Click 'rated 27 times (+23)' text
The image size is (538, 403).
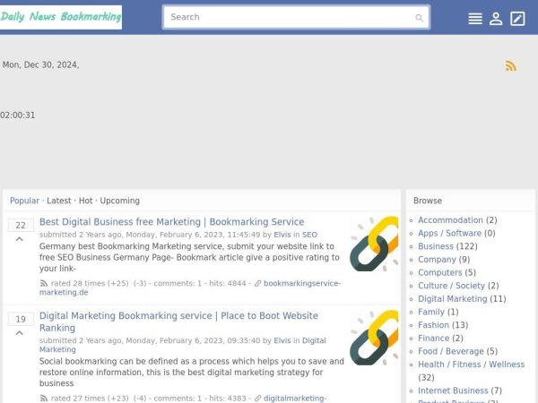[x=90, y=399]
